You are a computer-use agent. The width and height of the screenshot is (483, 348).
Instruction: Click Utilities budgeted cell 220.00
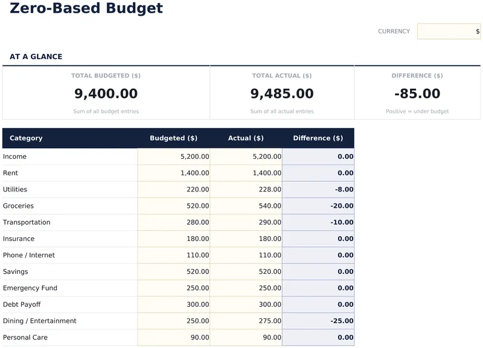(x=174, y=190)
